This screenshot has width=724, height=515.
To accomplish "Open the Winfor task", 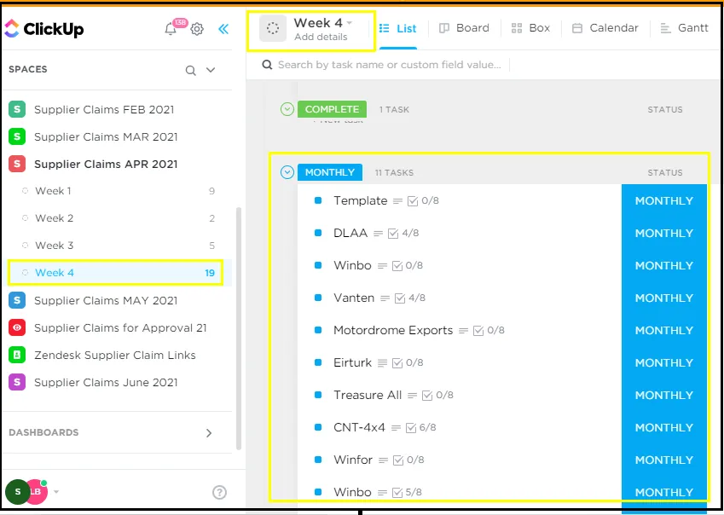I will [x=353, y=460].
